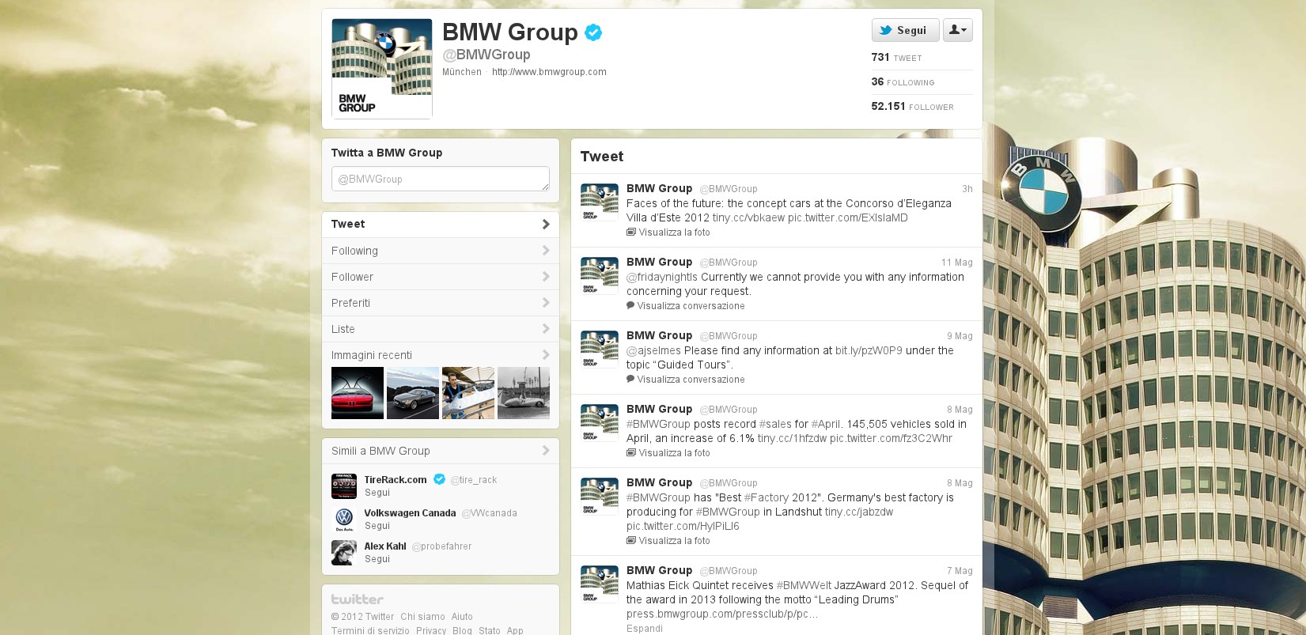Open the Following sidebar item
The image size is (1306, 635).
[440, 251]
